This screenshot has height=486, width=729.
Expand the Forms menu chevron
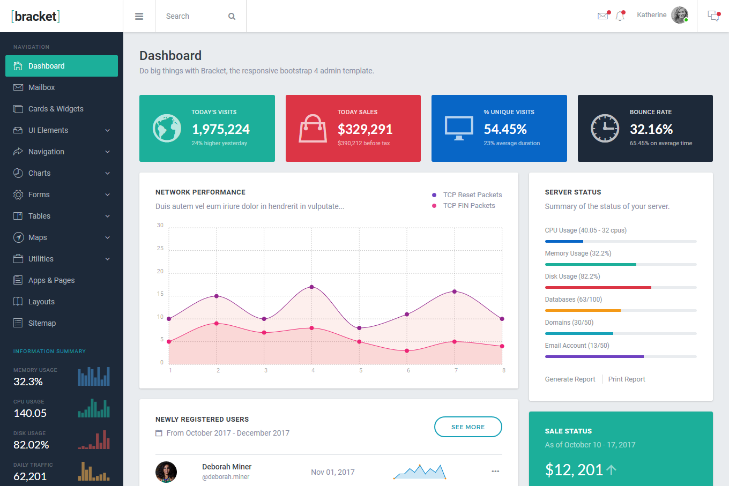(107, 195)
